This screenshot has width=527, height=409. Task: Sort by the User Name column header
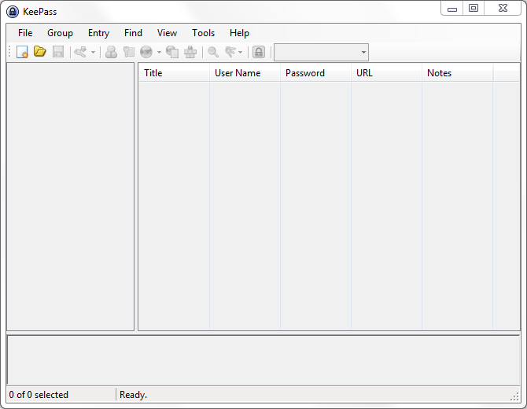click(x=245, y=73)
